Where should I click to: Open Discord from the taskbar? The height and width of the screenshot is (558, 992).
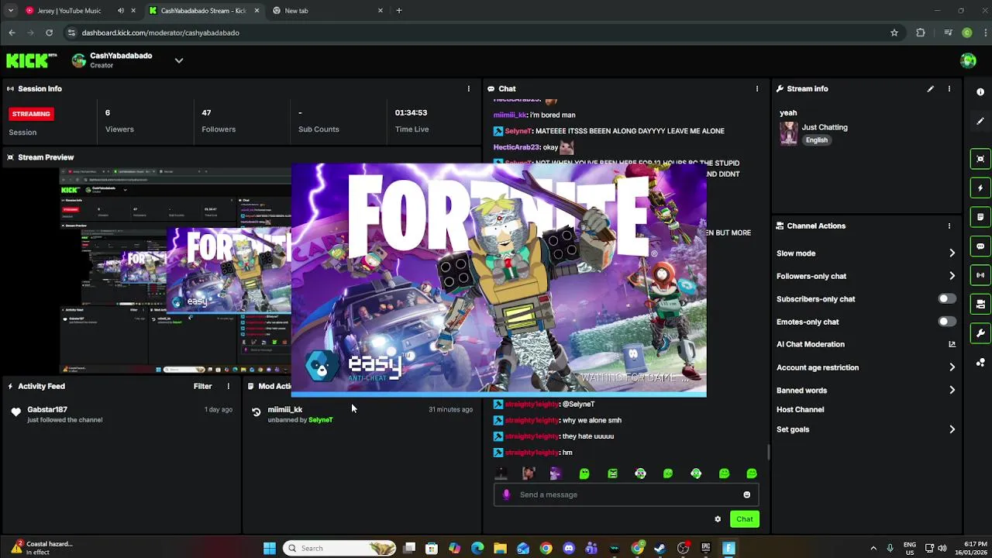click(569, 548)
